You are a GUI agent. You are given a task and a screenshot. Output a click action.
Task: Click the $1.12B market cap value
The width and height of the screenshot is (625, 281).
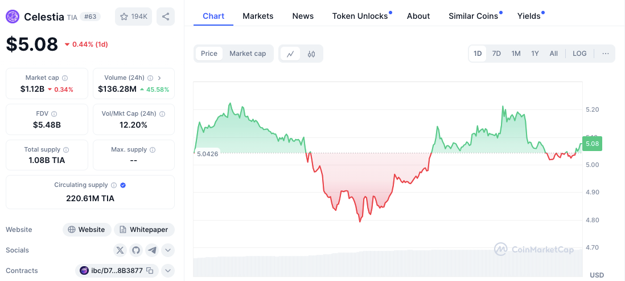(32, 89)
